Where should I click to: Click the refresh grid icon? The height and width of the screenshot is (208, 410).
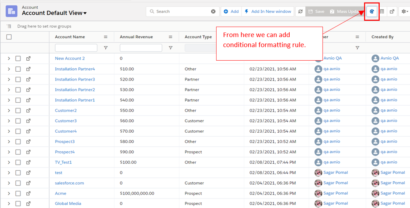click(x=300, y=12)
